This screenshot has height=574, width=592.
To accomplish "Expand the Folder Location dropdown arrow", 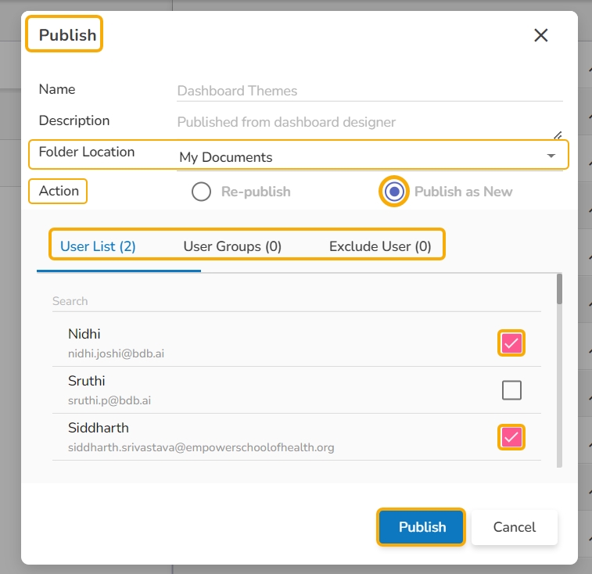I will point(551,156).
